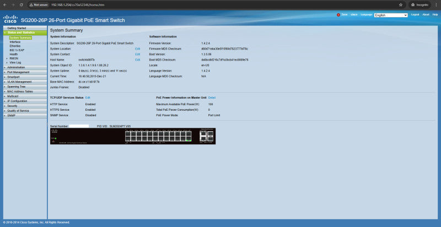Click the browser back arrow

click(4, 5)
